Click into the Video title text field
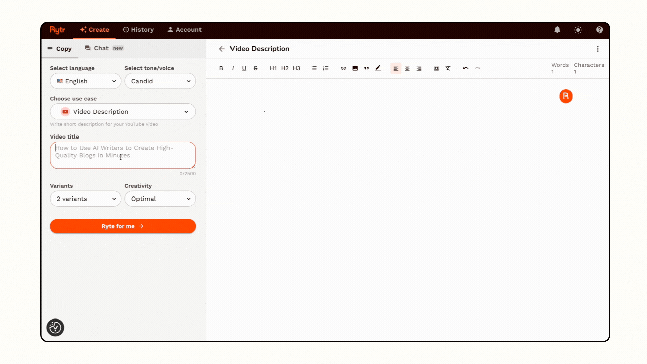Screen dimensions: 647x364 [123, 155]
